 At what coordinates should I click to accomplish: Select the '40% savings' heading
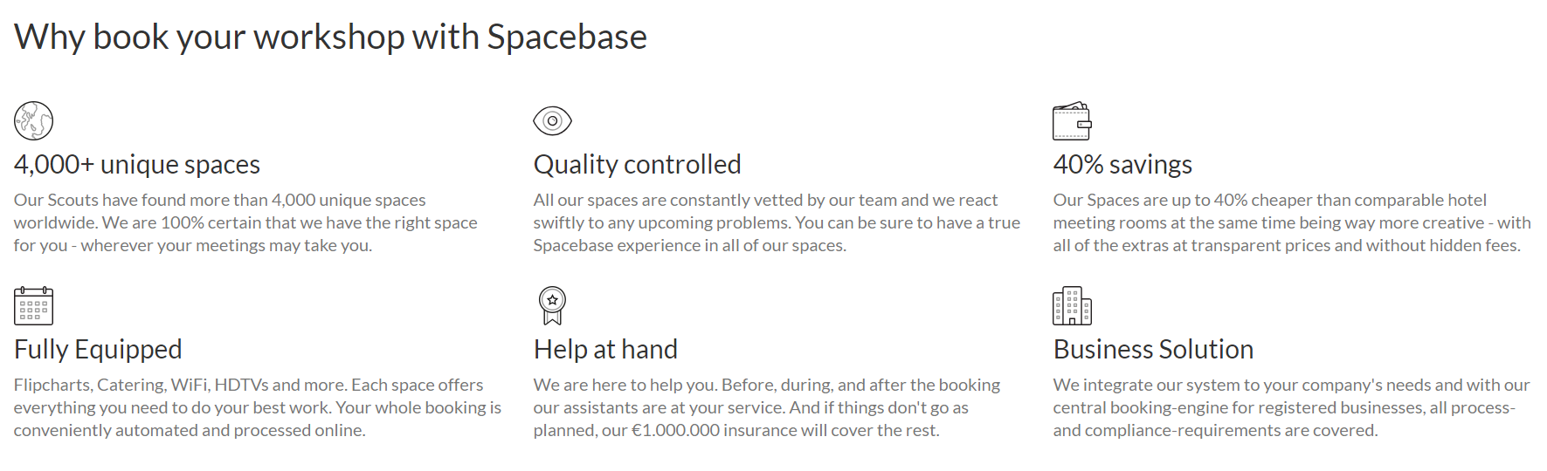click(1122, 164)
